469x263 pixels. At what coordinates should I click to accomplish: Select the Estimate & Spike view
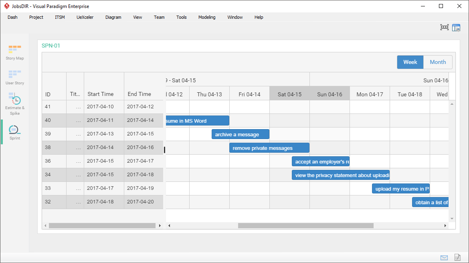14,103
